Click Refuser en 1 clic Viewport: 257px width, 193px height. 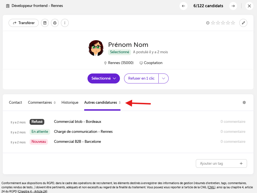coord(141,78)
